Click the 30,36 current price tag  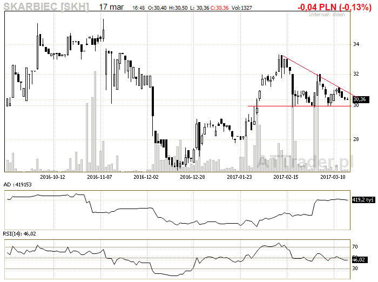point(360,99)
